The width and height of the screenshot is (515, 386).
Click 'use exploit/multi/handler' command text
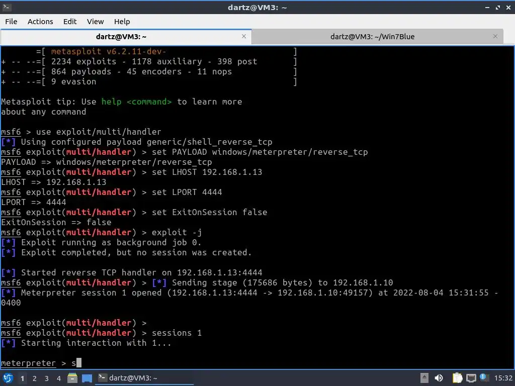coord(99,132)
